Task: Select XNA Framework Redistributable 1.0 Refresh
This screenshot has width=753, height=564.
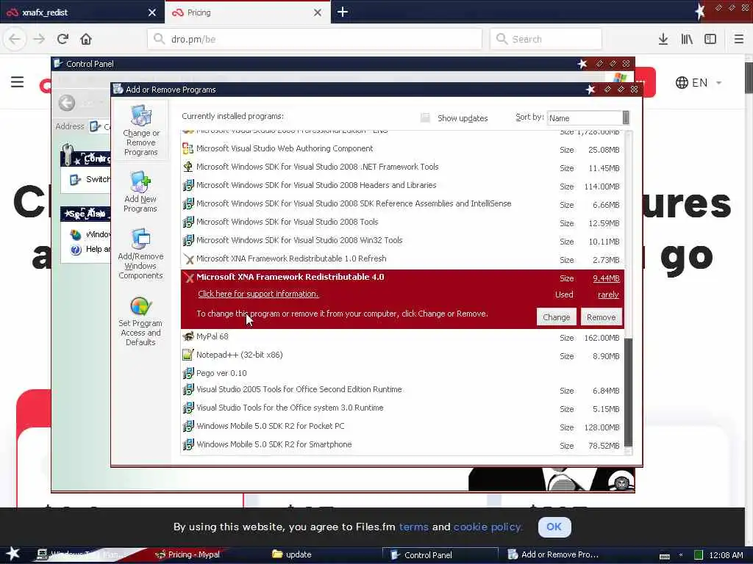Action: coord(402,259)
